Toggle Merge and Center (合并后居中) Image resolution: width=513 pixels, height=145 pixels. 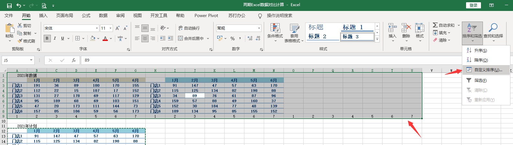click(x=191, y=38)
